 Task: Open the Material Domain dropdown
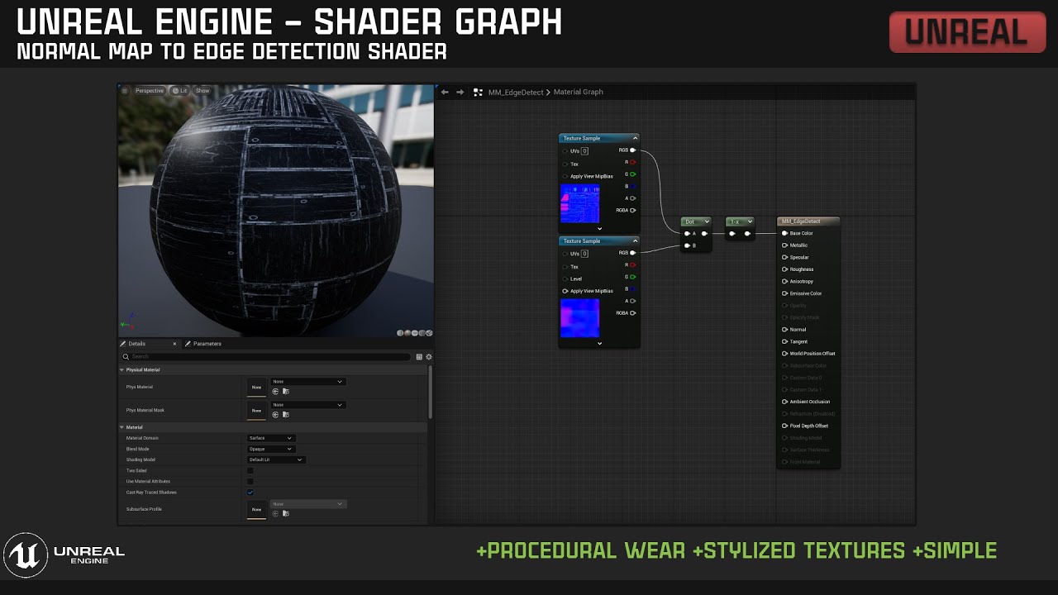(x=270, y=438)
